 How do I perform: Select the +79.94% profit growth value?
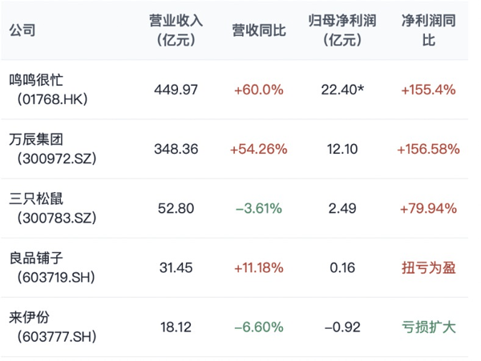tap(429, 209)
